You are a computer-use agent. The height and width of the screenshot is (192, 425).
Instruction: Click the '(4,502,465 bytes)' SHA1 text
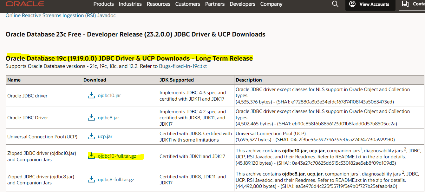(x=316, y=123)
